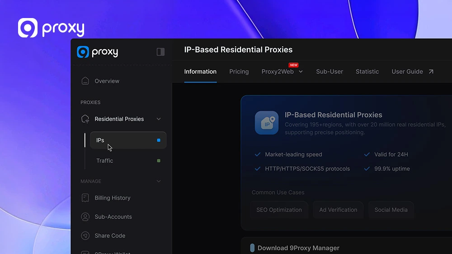The image size is (452, 254).
Task: Click the green indicator beside Traffic
Action: coord(159,161)
